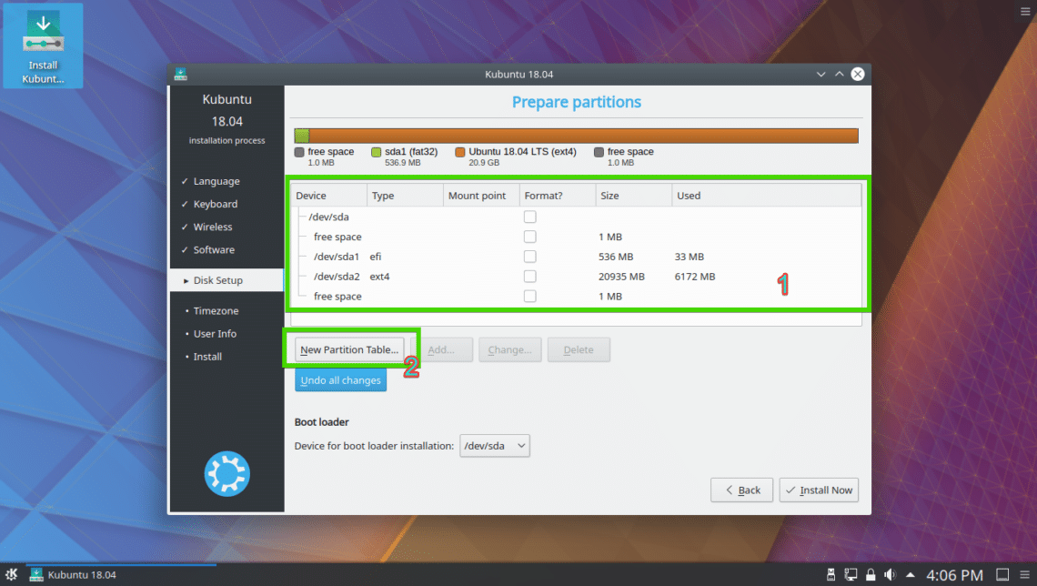Click the window keep-below chevron button
This screenshot has width=1037, height=586.
[821, 74]
